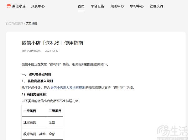Viewport: 188px width, 140px height.
Task: Open the 微信小店准入及运营规则 hyperlink
Action: pos(68,87)
